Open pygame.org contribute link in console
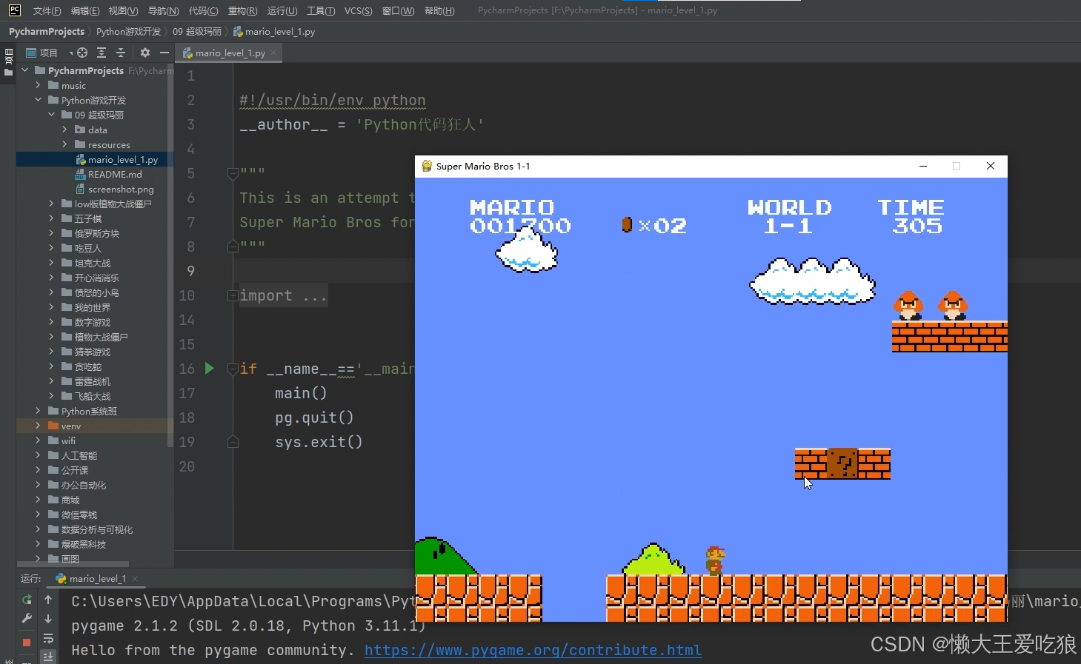Image resolution: width=1081 pixels, height=664 pixels. (x=533, y=650)
